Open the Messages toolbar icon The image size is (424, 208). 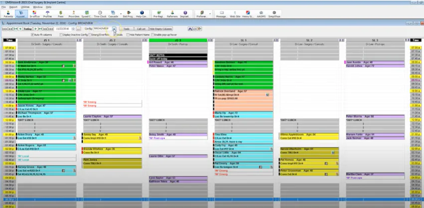click(x=221, y=14)
